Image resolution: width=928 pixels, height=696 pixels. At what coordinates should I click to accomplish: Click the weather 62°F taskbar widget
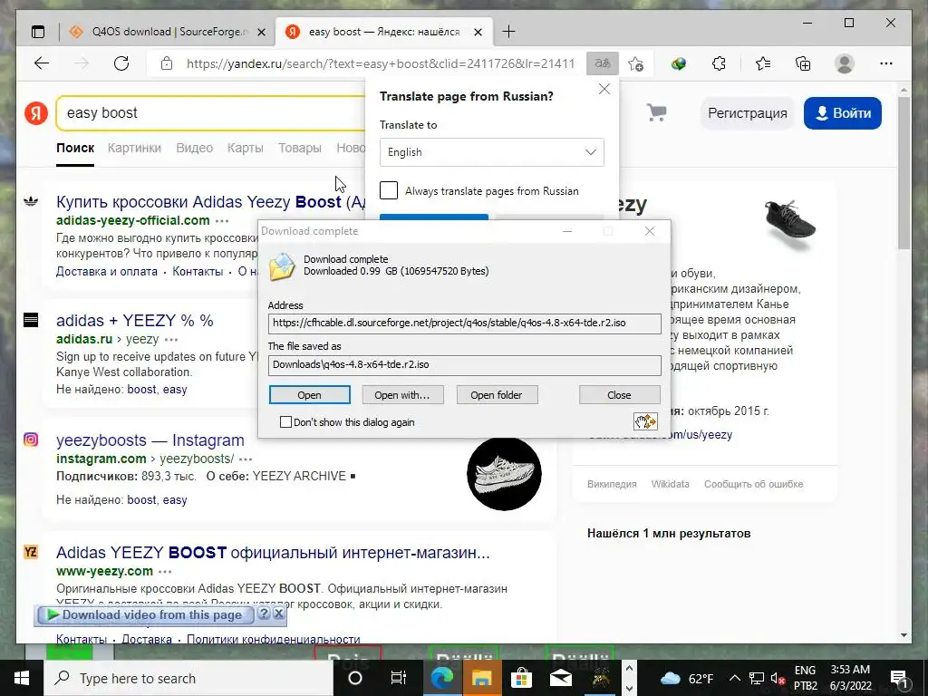[687, 678]
